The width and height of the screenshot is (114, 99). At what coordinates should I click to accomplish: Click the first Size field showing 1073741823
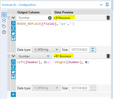point(79,49)
